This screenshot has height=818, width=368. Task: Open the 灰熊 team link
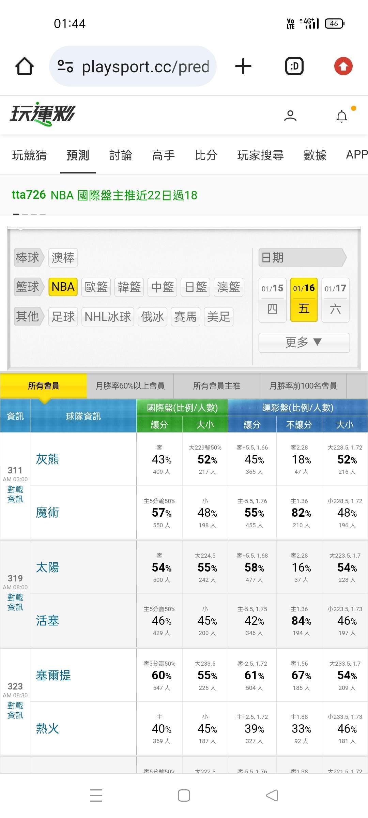(x=48, y=459)
